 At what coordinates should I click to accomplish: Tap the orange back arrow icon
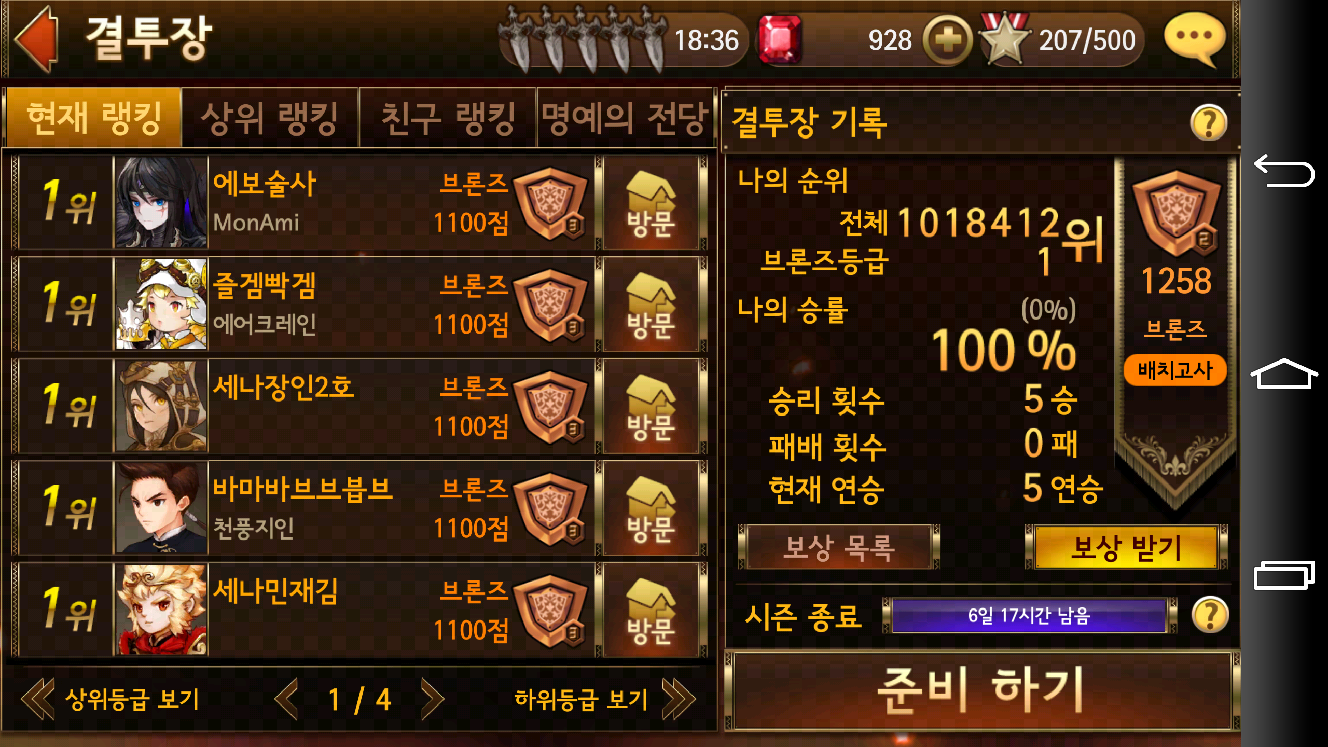[x=37, y=39]
